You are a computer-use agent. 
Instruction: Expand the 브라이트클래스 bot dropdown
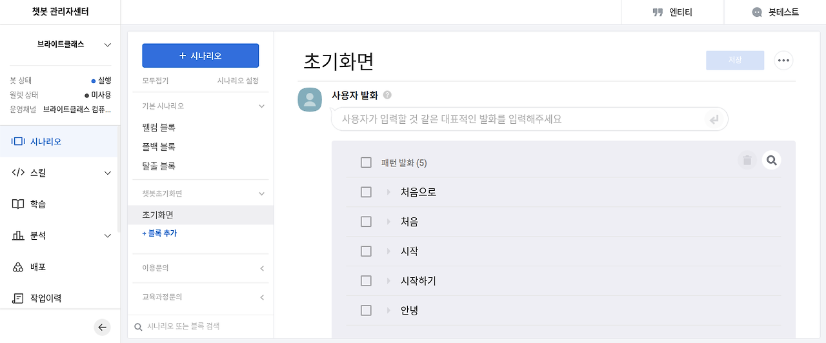tap(108, 44)
